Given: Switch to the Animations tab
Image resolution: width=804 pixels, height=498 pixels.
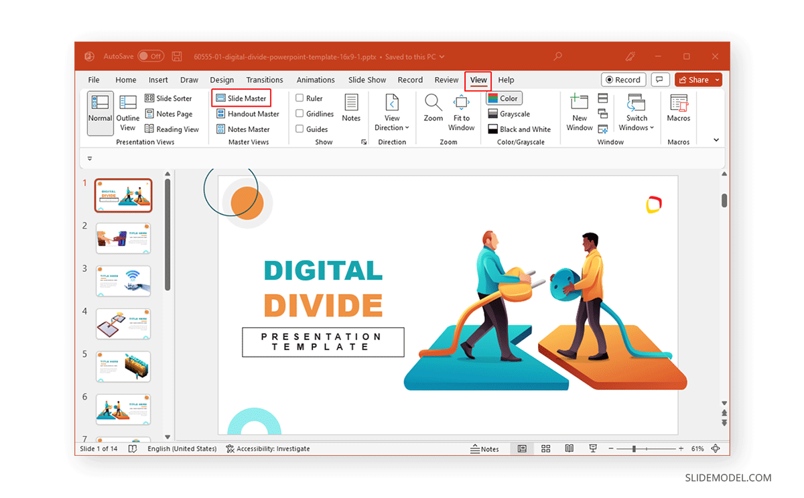Looking at the screenshot, I should [316, 79].
